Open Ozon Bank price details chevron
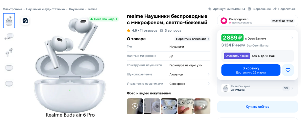Viewport: 301px width, 120px height. point(292,38)
